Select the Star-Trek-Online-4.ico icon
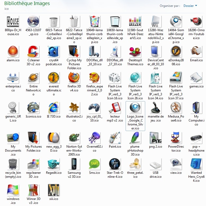Image resolution: width=206 pixels, height=206 pixels. tap(115, 164)
